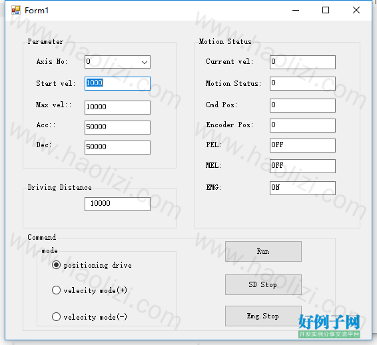Click the Run button
The image size is (377, 345).
263,251
